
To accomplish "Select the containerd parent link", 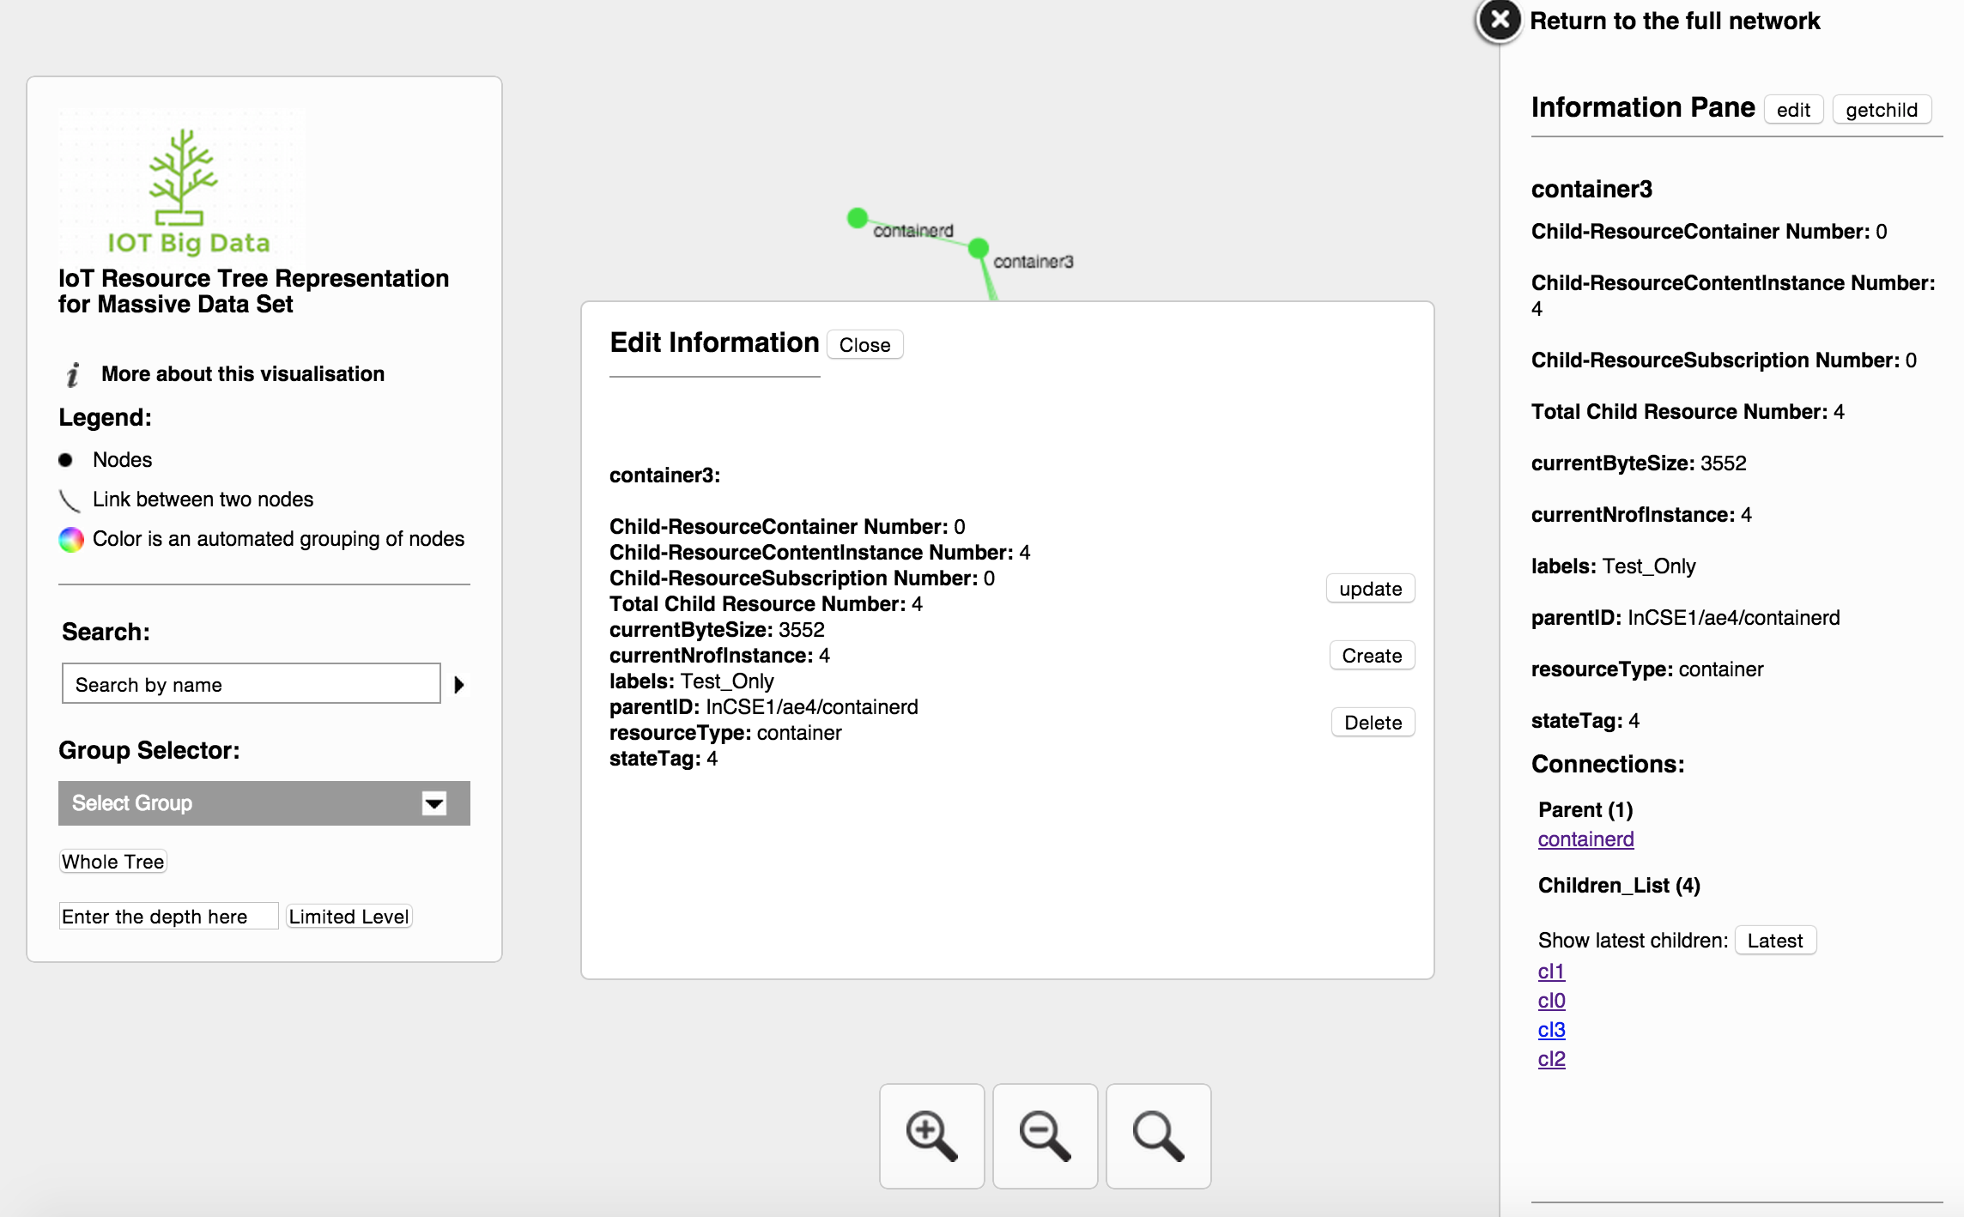I will [x=1584, y=839].
